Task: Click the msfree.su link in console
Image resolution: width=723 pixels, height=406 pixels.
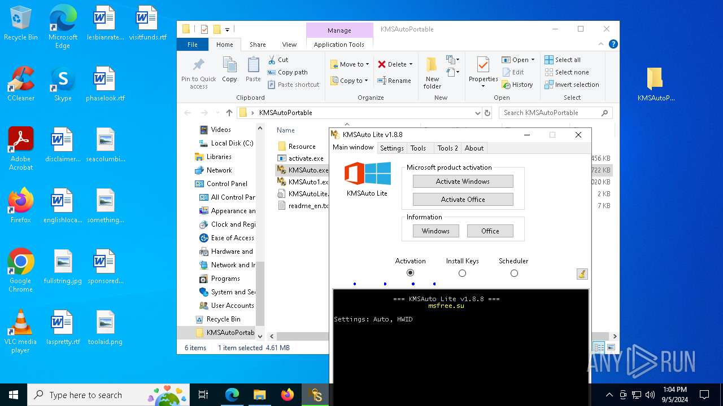Action: (446, 306)
